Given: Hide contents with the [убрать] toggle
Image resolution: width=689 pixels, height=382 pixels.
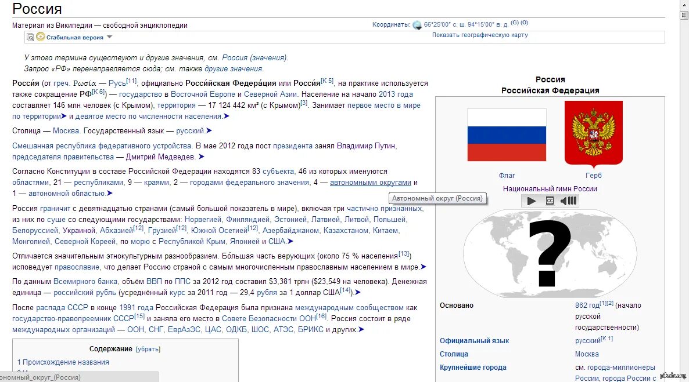Looking at the screenshot, I should [148, 349].
